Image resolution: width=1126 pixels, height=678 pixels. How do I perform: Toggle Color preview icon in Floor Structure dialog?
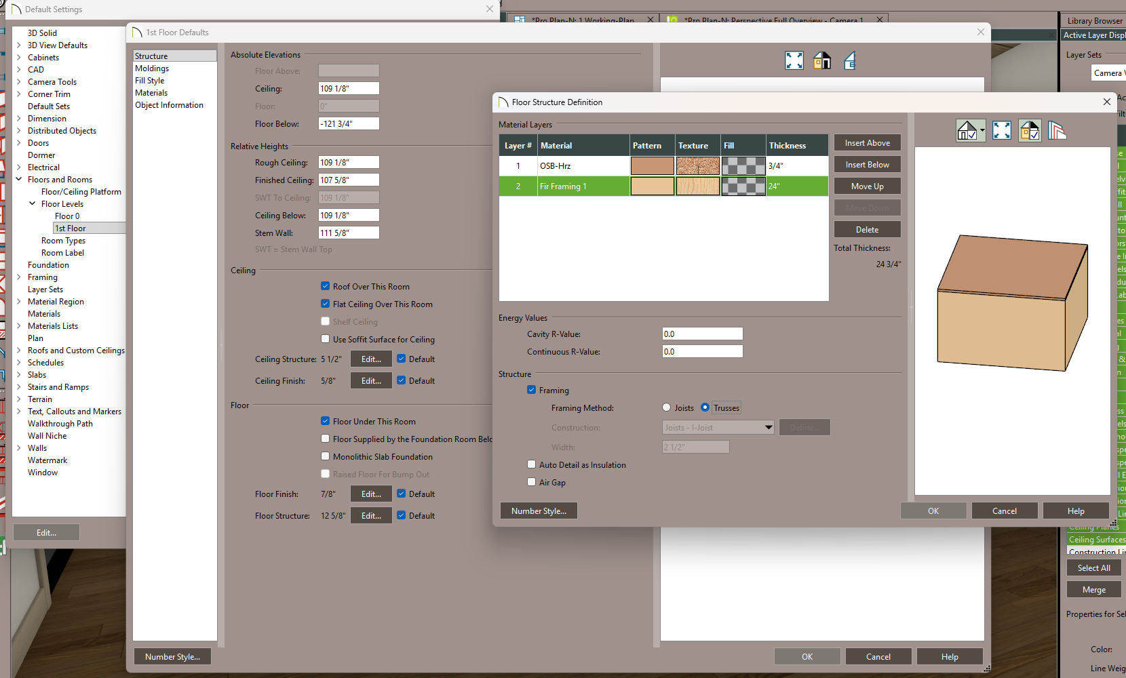(x=1030, y=130)
